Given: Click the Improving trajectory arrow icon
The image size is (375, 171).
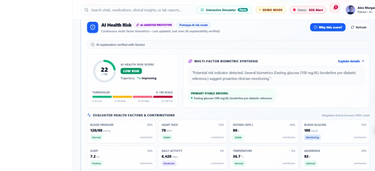Looking at the screenshot, I should (x=139, y=78).
